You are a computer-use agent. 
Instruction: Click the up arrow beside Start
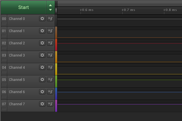point(50,5)
